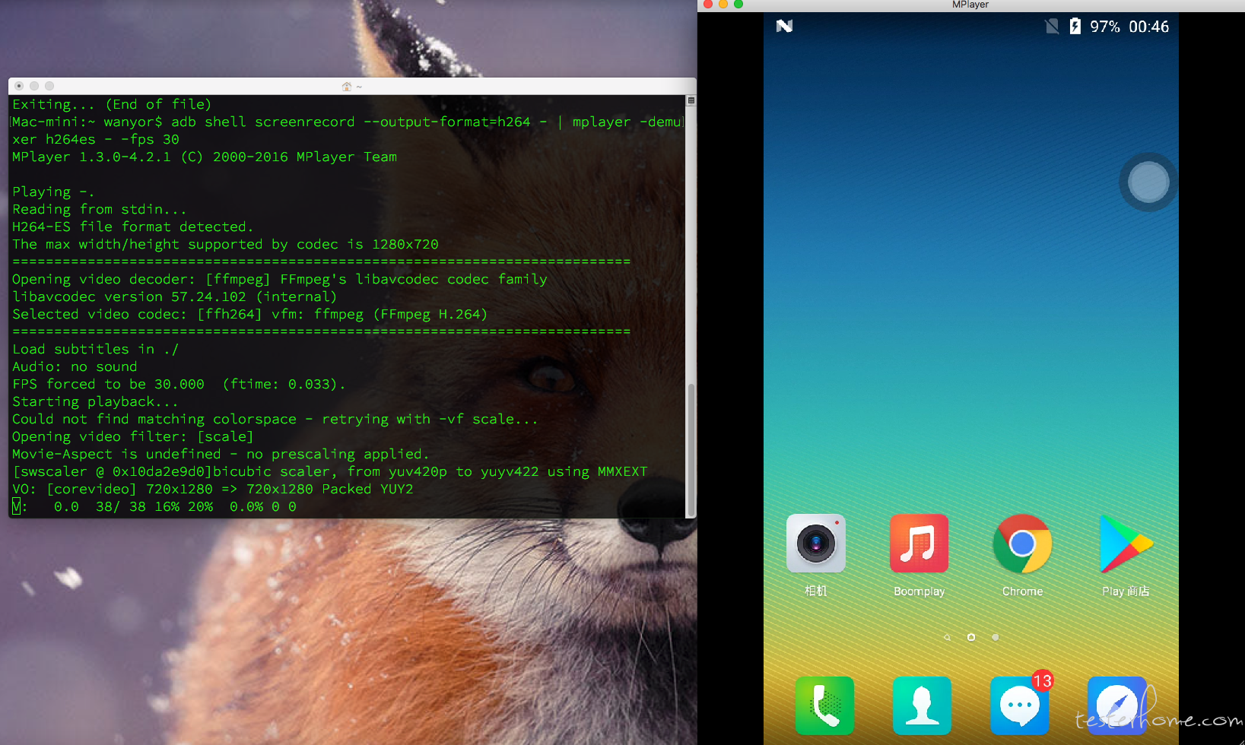Click 'H264-ES file format detected.' line

click(x=132, y=227)
